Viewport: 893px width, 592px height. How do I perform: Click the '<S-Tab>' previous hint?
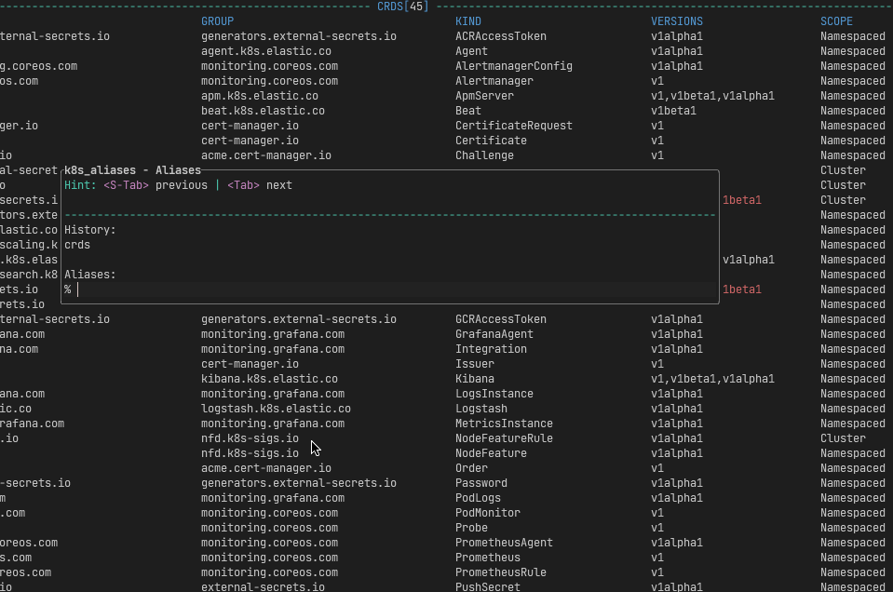click(126, 185)
